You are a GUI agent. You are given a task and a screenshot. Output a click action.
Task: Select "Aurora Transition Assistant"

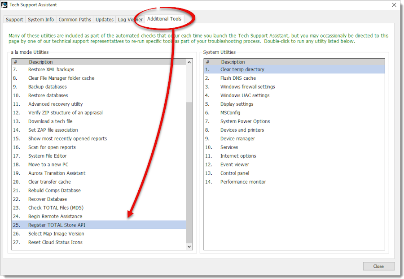tap(99, 173)
